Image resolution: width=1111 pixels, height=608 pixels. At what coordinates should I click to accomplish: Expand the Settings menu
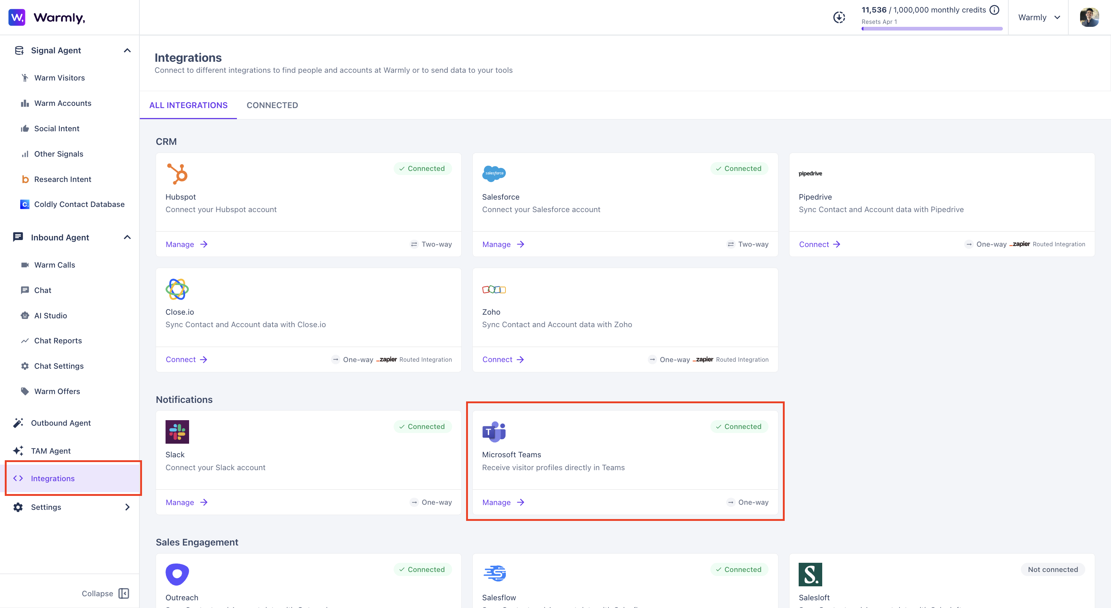tap(127, 507)
